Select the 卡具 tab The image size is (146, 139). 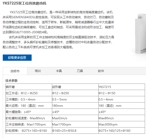point(59,71)
